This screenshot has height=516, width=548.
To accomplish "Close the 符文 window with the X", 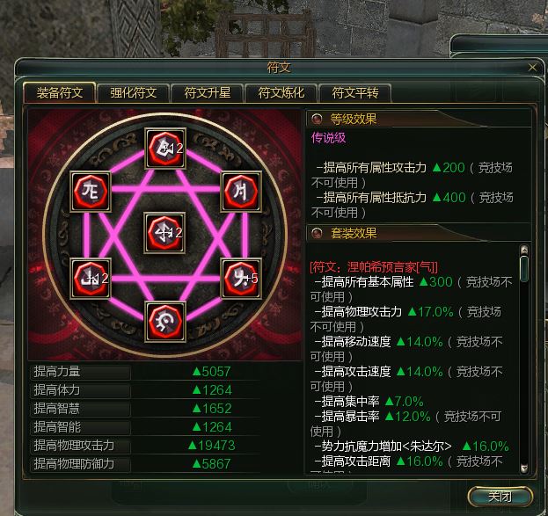I will click(x=532, y=68).
